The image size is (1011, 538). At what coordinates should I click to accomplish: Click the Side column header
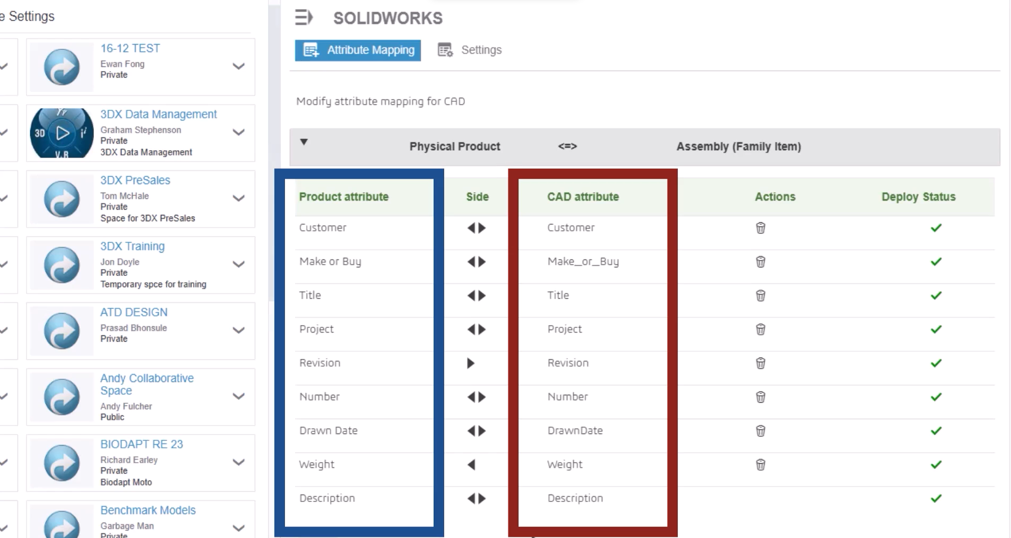point(477,197)
